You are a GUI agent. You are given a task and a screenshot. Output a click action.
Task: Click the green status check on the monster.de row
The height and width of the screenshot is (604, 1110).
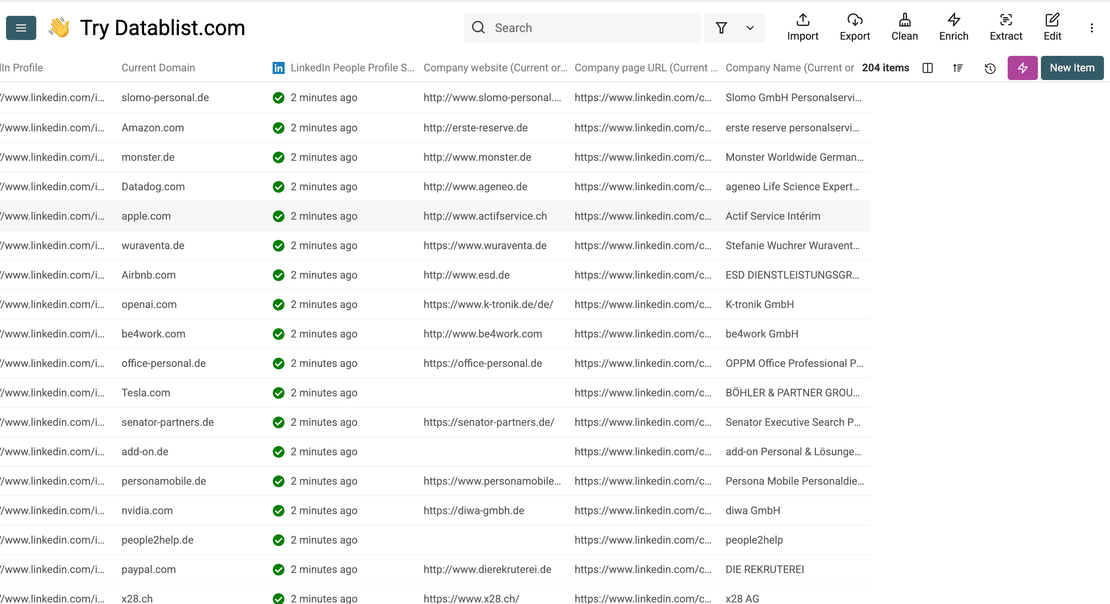click(278, 157)
